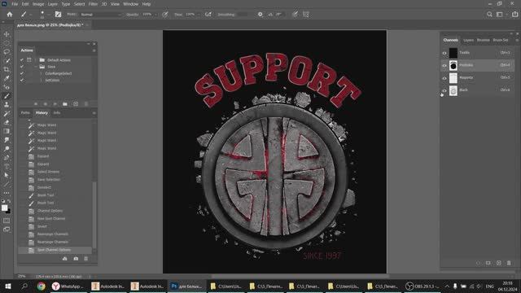Click the foreground color swatch

pos(4,208)
